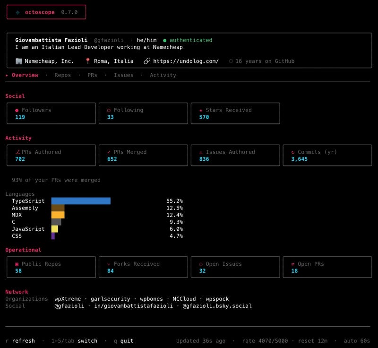Click the Giovambattista Fazioli profile name

(51, 40)
